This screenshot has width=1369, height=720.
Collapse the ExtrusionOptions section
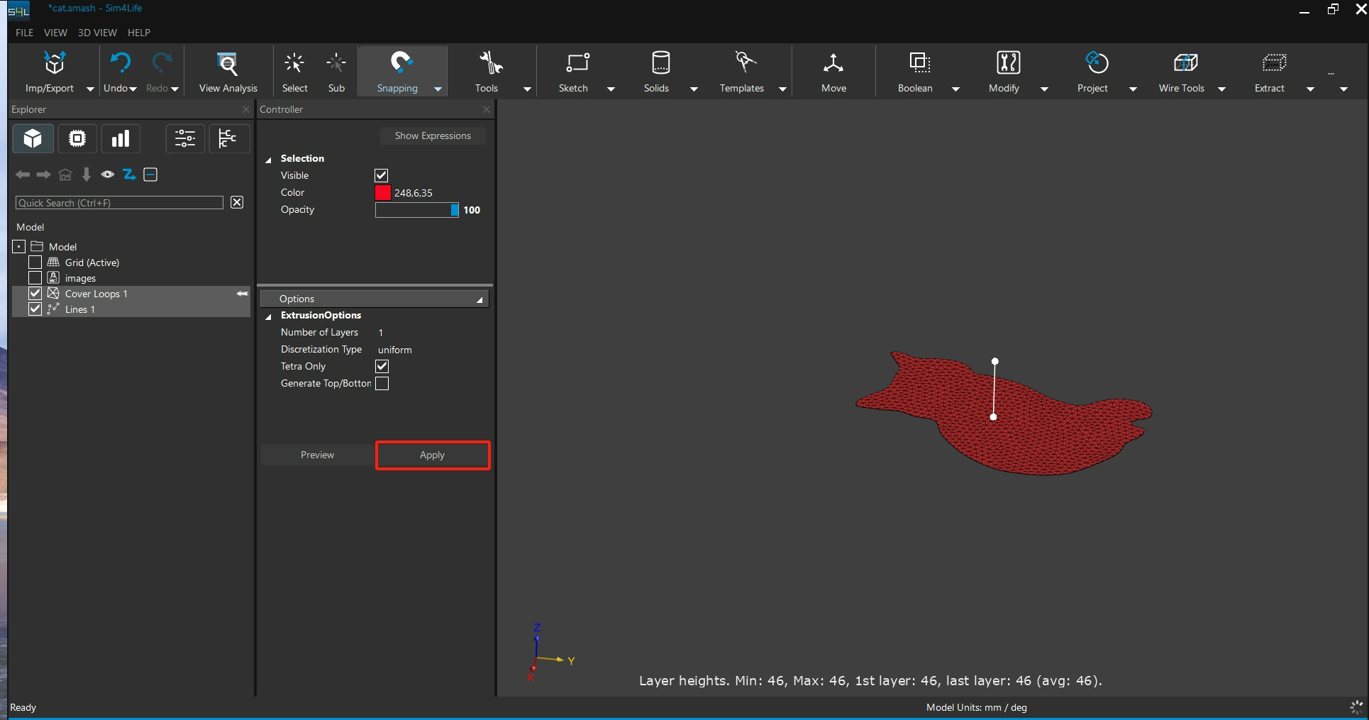[269, 316]
